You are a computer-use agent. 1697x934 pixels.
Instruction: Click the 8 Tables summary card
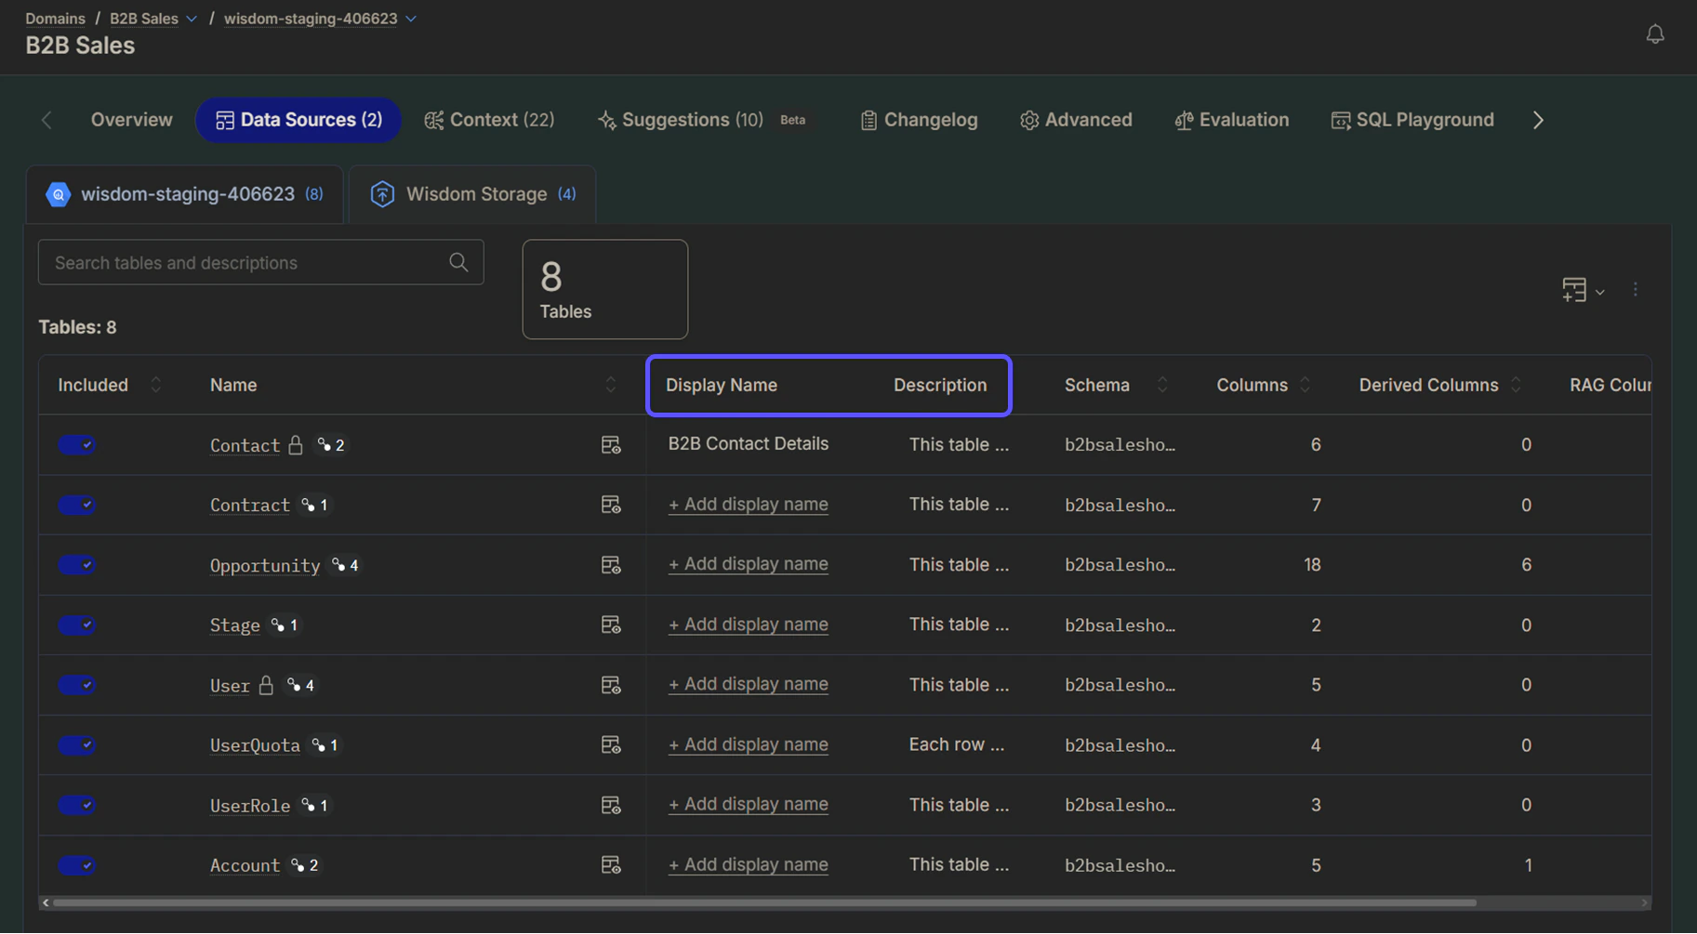(605, 289)
